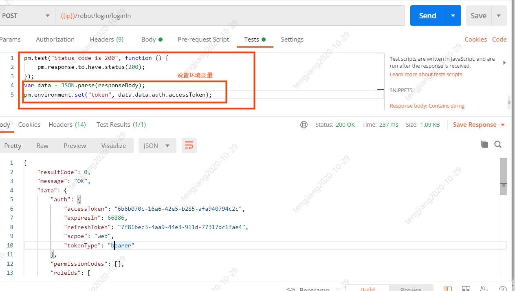Image resolution: width=515 pixels, height=291 pixels.
Task: Click the "scpoe": "web" line
Action: click(x=89, y=236)
